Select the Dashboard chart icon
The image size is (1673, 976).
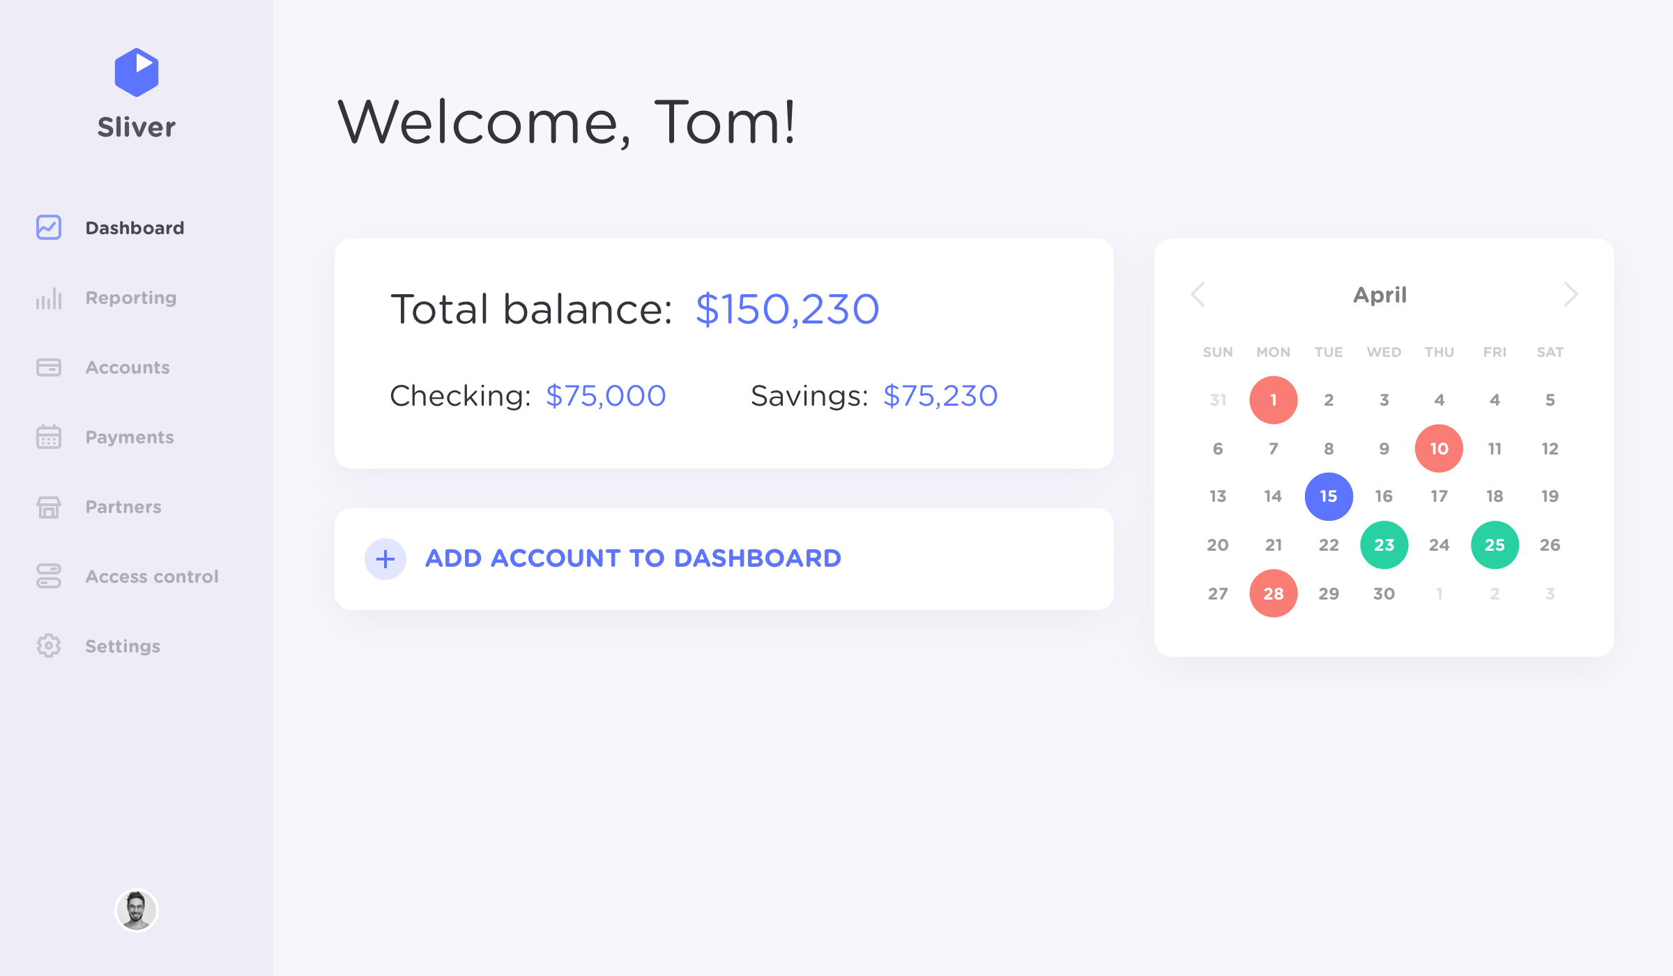coord(47,227)
